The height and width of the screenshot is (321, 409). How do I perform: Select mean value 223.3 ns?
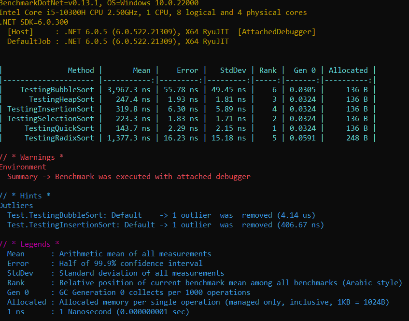(133, 119)
